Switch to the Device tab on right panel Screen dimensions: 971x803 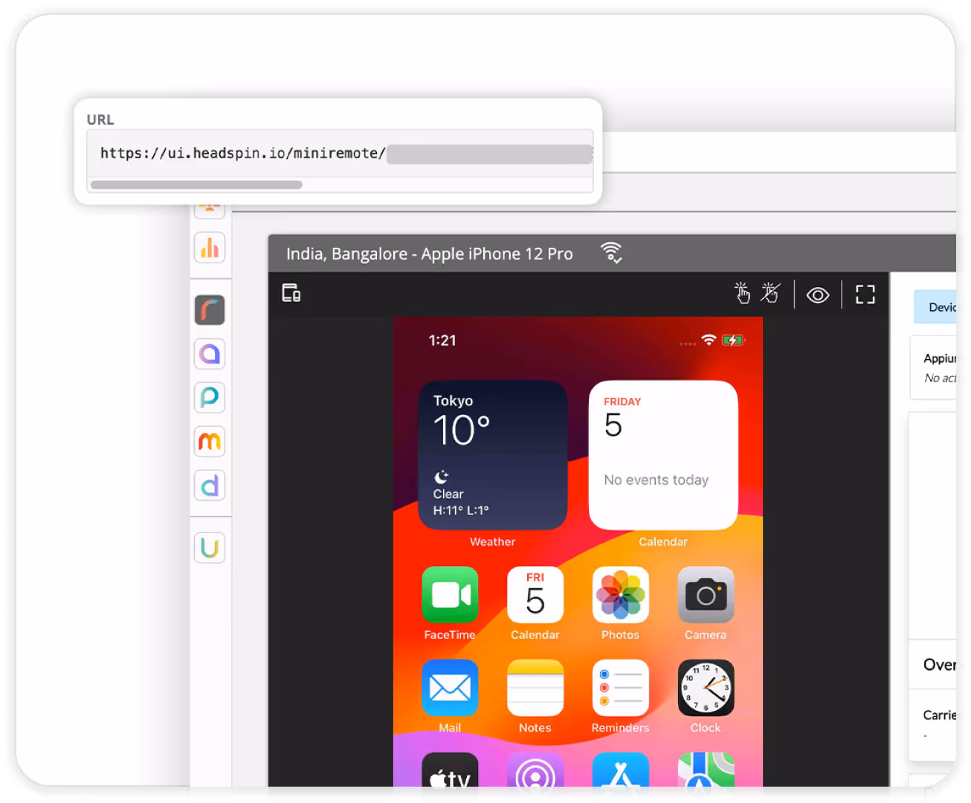(x=935, y=307)
